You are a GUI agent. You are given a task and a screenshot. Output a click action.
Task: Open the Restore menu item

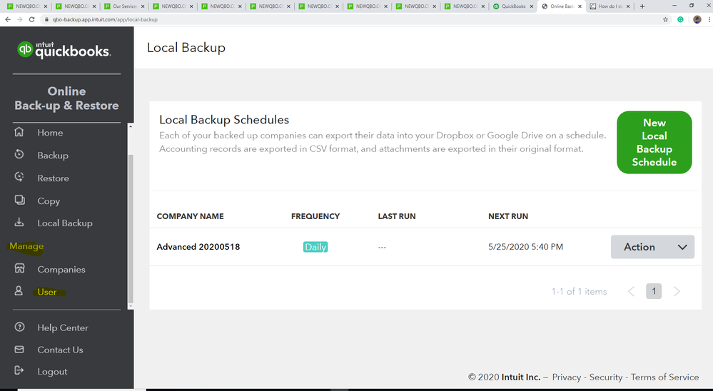pos(54,178)
